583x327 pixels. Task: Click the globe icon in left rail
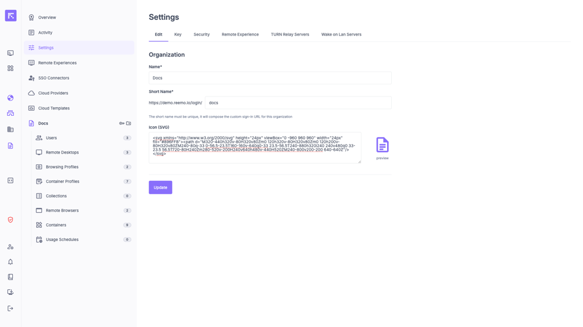(x=10, y=98)
